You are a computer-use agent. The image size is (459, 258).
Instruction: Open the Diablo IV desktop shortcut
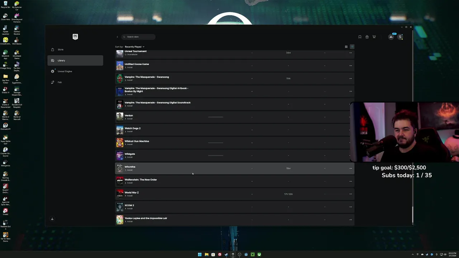(5, 91)
